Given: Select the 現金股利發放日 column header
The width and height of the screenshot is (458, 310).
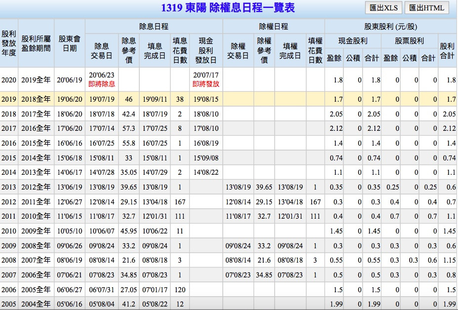Looking at the screenshot, I should pyautogui.click(x=206, y=50).
